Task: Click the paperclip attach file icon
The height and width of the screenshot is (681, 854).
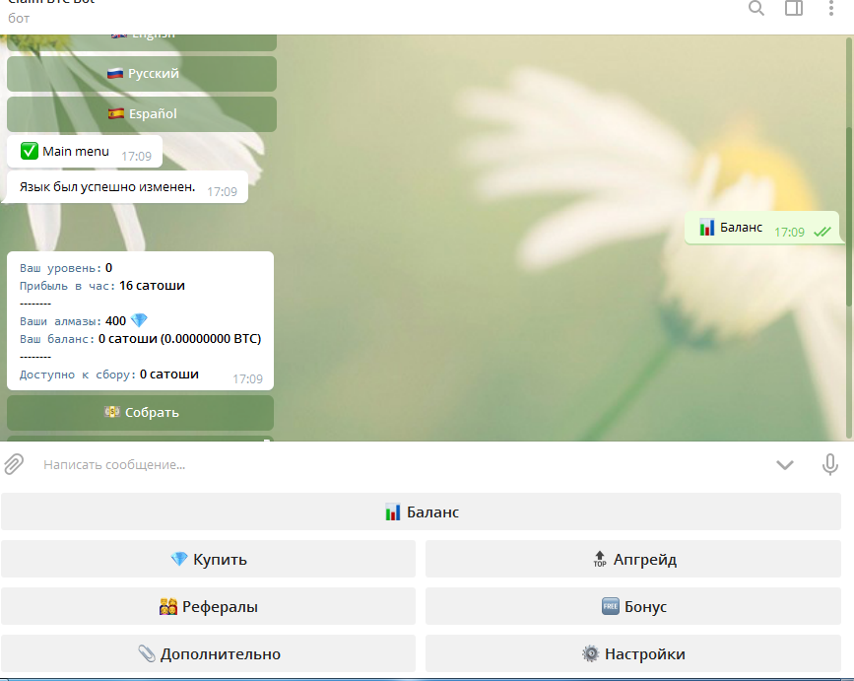Action: click(14, 464)
